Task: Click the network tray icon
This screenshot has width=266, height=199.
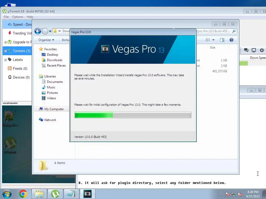Action: [234, 194]
